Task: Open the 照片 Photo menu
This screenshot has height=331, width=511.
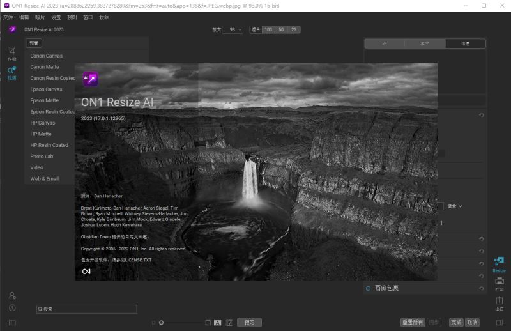Action: (40, 17)
